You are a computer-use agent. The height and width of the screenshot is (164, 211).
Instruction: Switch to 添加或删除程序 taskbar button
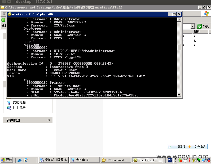(54, 160)
